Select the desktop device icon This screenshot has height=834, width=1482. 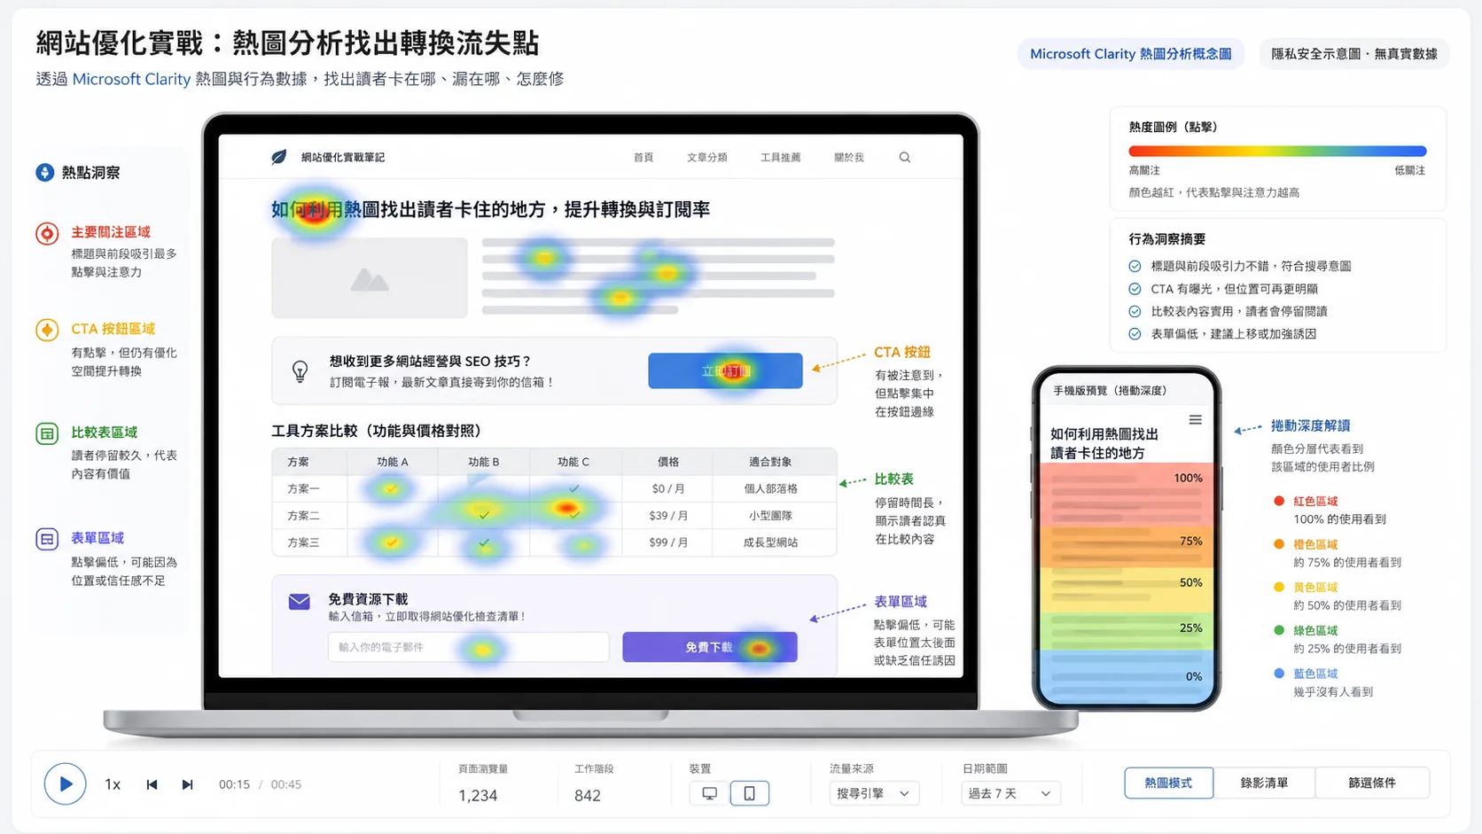tap(709, 793)
